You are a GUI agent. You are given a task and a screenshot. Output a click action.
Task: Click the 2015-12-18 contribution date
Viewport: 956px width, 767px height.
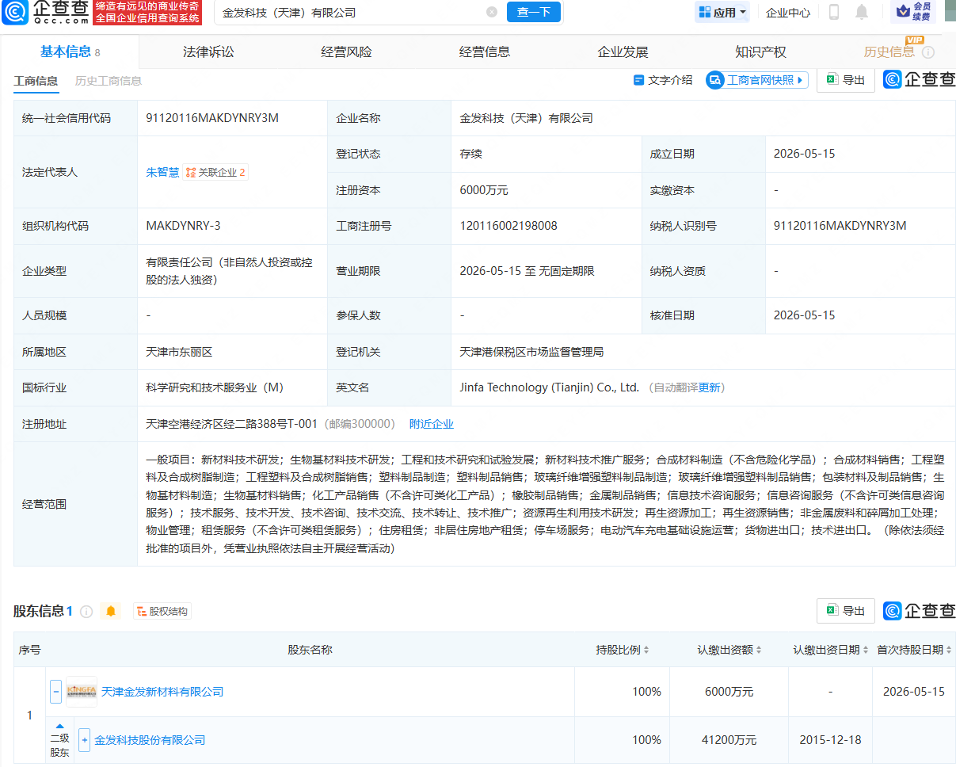pos(830,740)
